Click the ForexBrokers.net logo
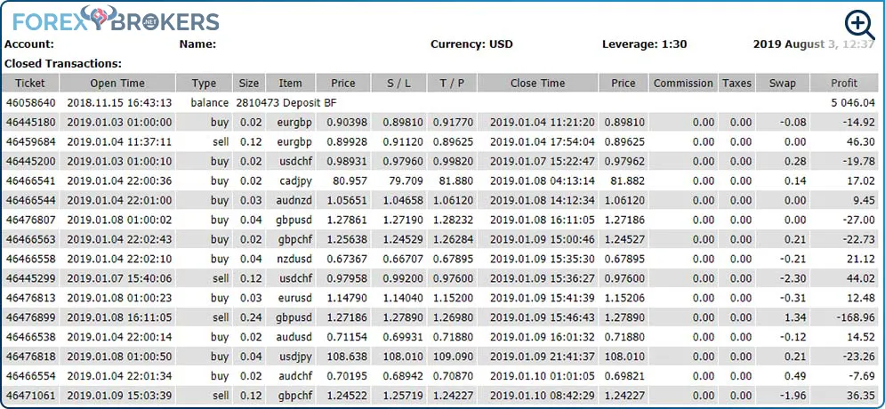Image resolution: width=885 pixels, height=409 pixels. tap(116, 20)
